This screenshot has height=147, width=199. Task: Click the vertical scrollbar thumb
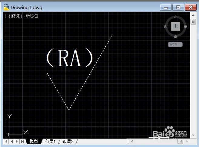pyautogui.click(x=193, y=21)
